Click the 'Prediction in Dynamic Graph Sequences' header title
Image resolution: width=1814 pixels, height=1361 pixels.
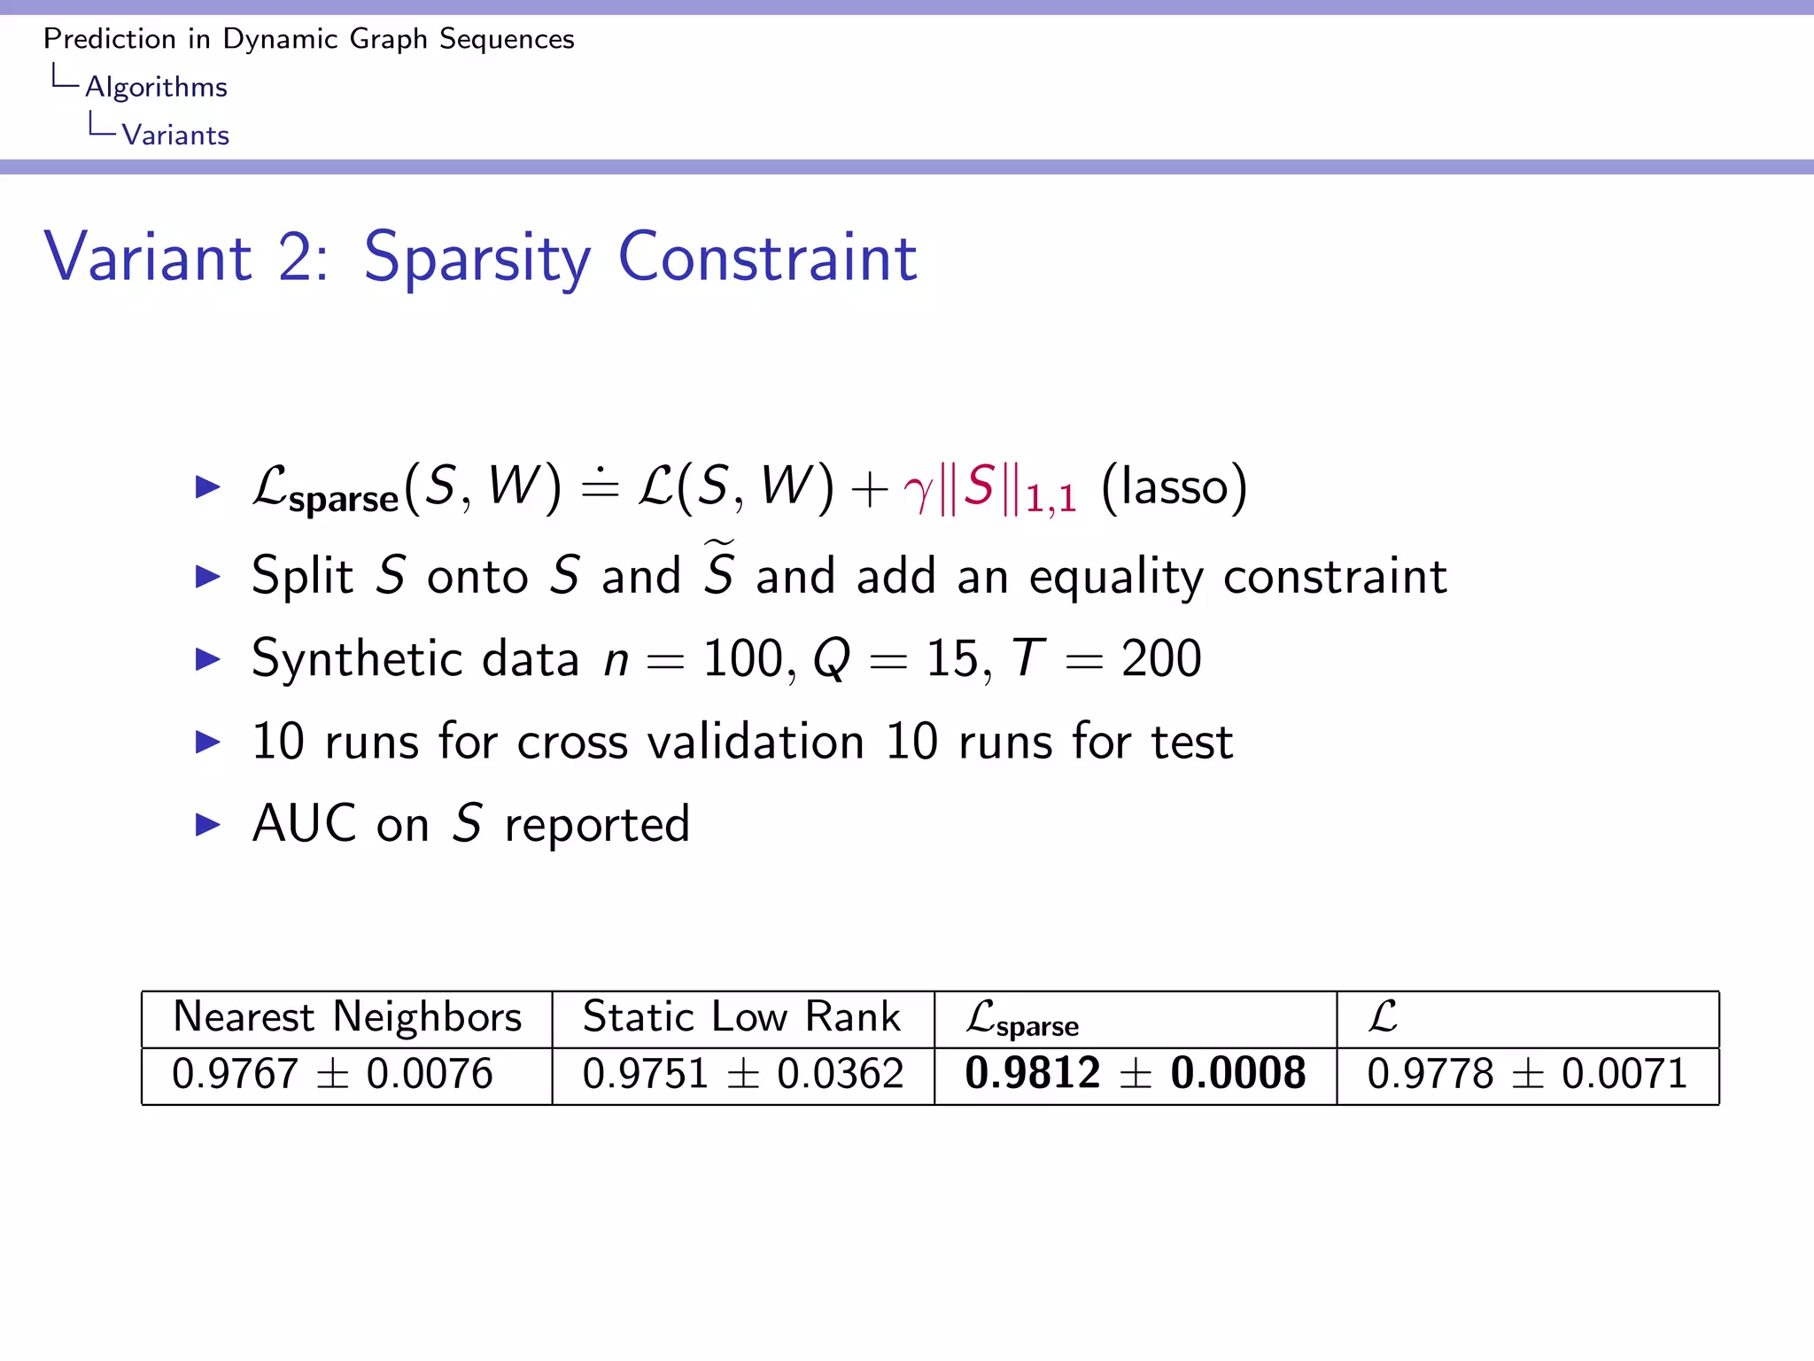(x=309, y=39)
